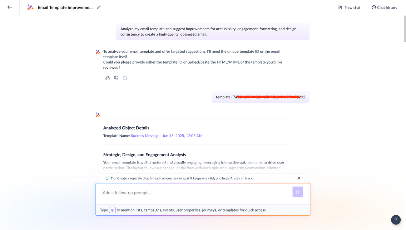
Task: Click the Email Template Improvement chat title
Action: point(65,7)
